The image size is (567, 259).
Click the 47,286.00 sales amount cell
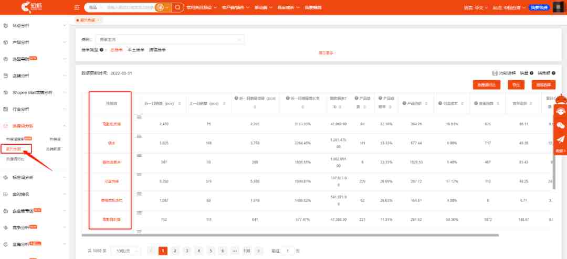click(x=339, y=219)
